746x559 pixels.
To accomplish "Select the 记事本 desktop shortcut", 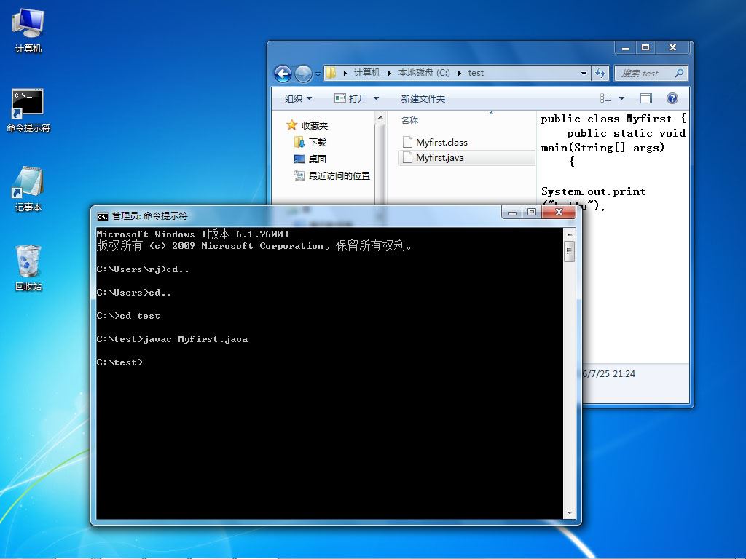I will (x=28, y=189).
